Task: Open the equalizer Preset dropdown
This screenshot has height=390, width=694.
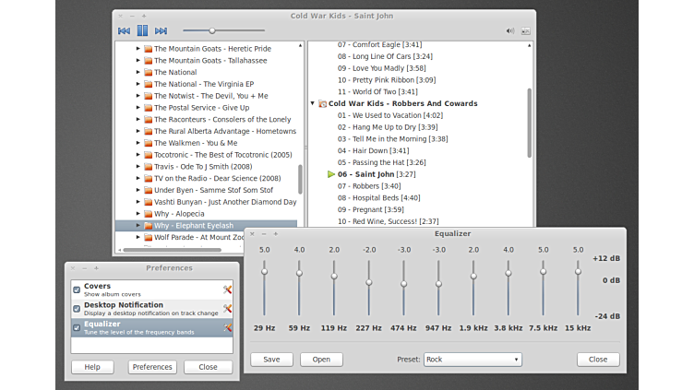Action: point(473,360)
